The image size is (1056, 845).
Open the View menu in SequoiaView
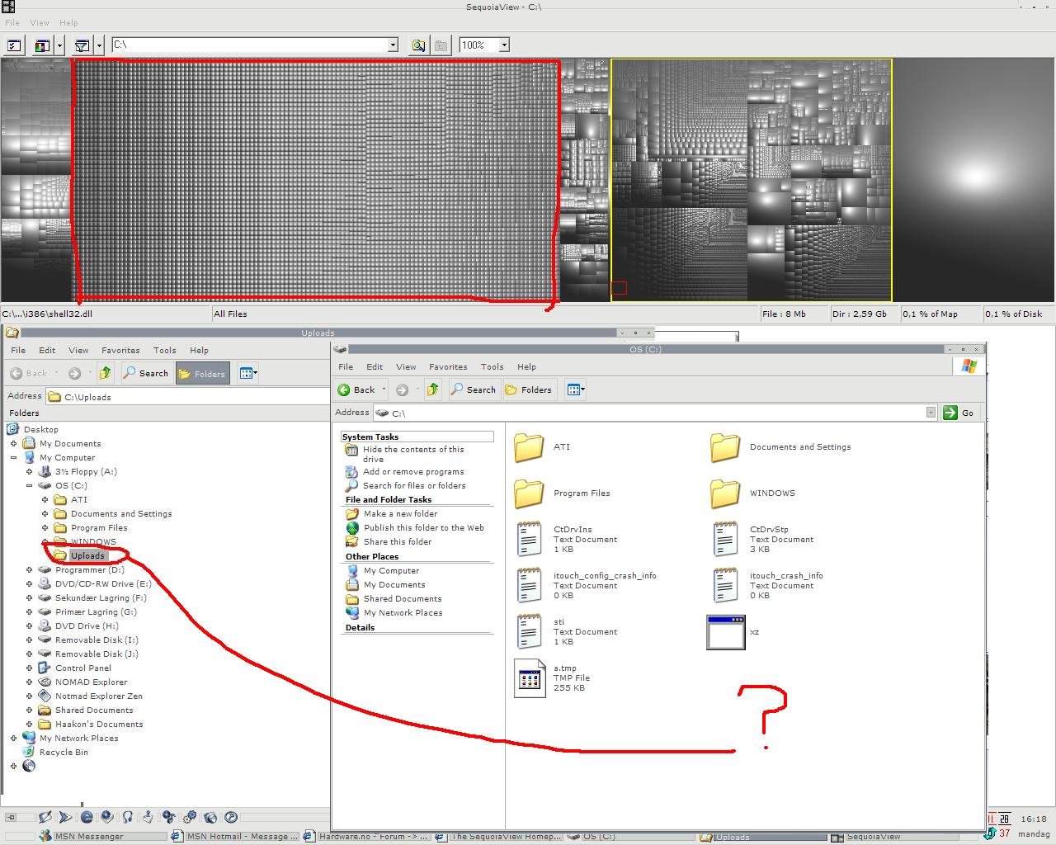tap(39, 22)
